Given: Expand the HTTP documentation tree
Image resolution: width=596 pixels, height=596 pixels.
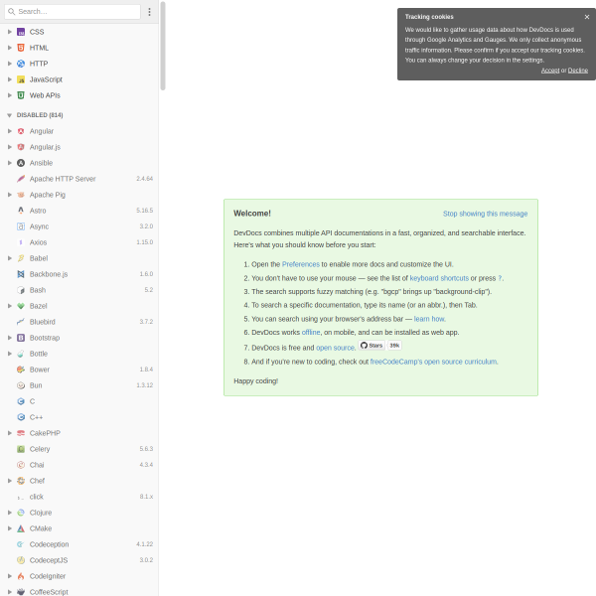Looking at the screenshot, I should tap(10, 64).
